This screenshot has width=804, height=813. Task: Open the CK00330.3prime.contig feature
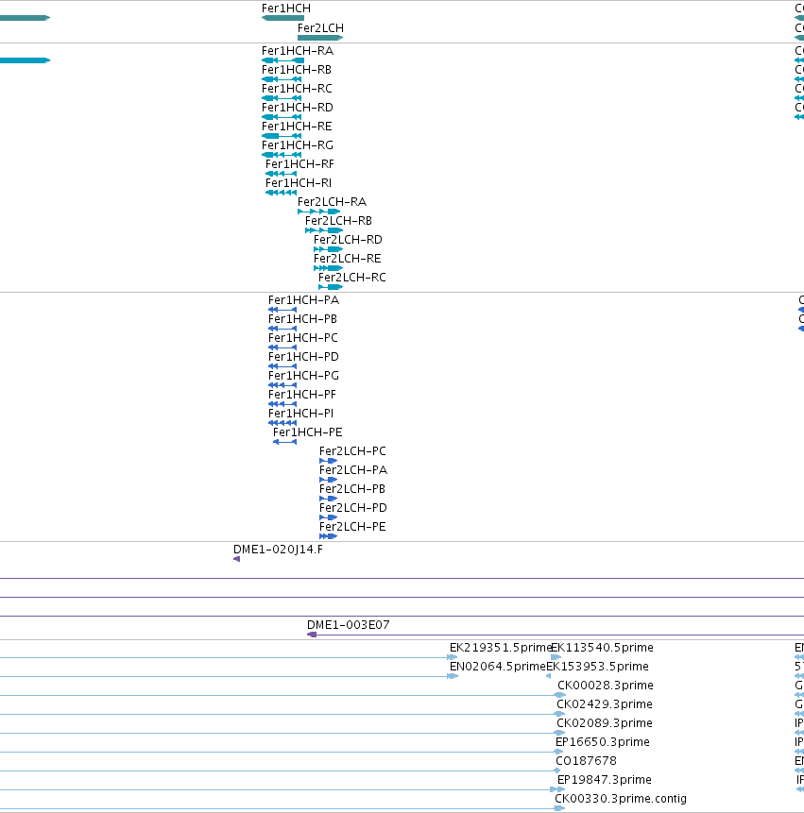282,809
